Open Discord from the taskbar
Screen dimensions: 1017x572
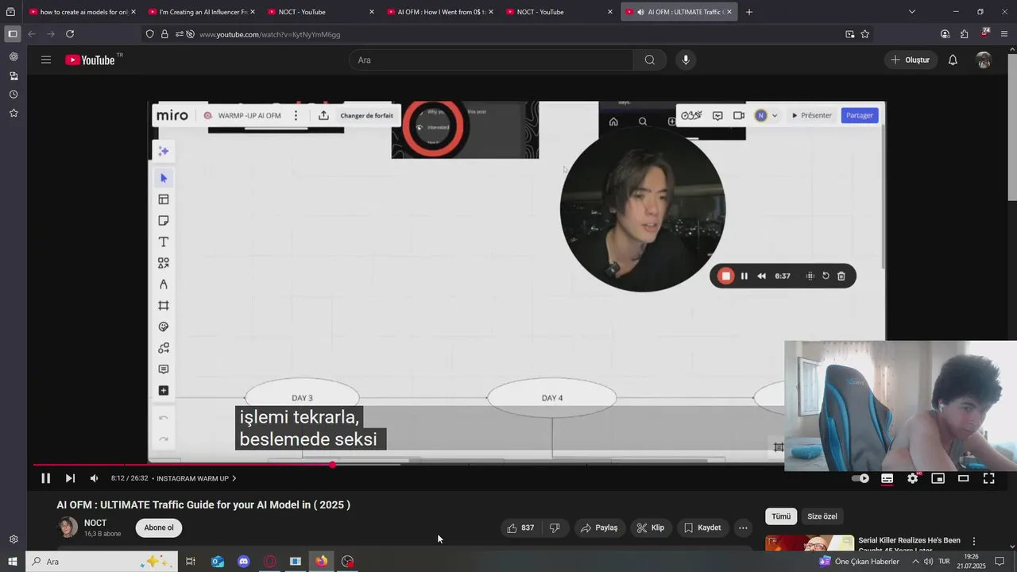pyautogui.click(x=243, y=562)
